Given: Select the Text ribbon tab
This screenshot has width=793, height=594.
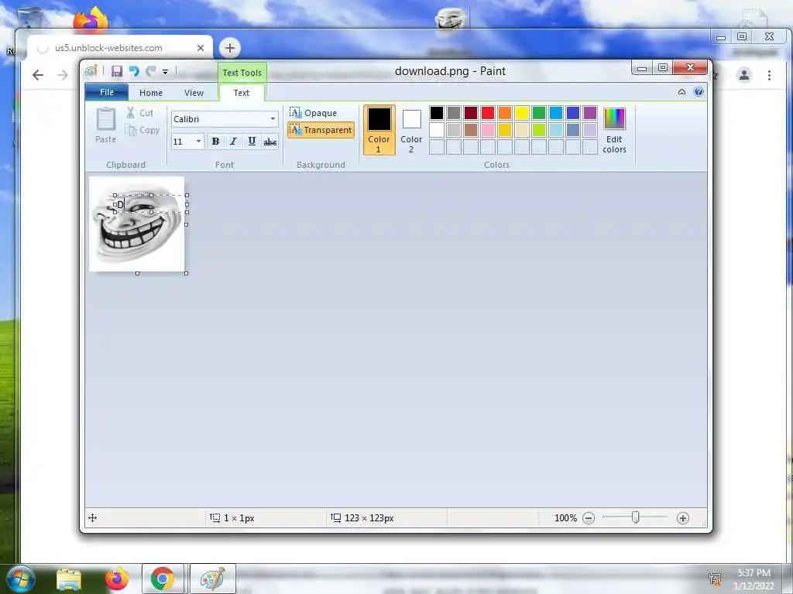Looking at the screenshot, I should click(x=242, y=93).
